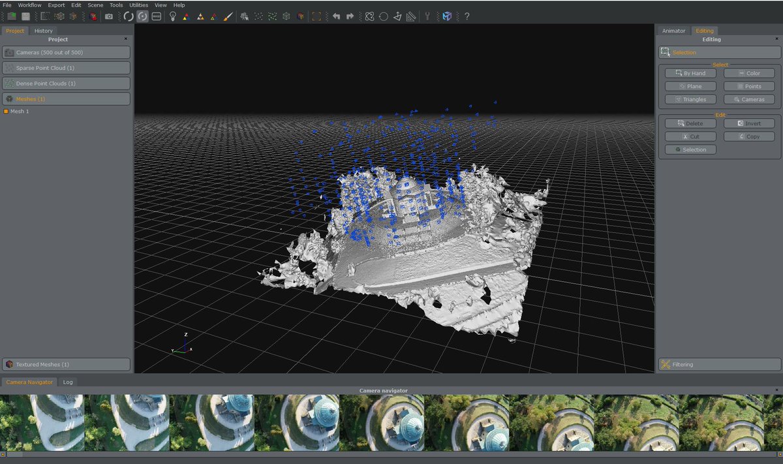The width and height of the screenshot is (783, 464).
Task: Open the Workflow menu
Action: coord(29,5)
